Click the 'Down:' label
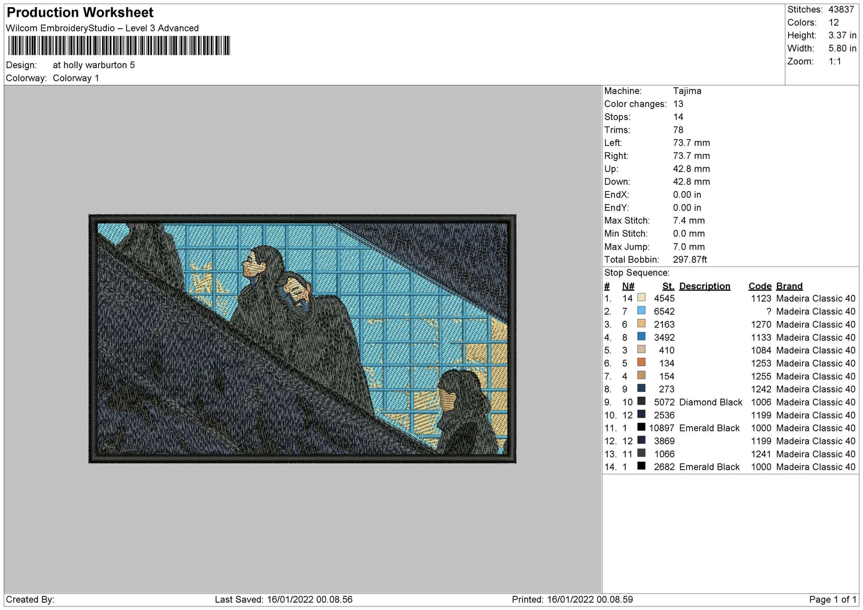Image resolution: width=863 pixels, height=610 pixels. tap(617, 182)
